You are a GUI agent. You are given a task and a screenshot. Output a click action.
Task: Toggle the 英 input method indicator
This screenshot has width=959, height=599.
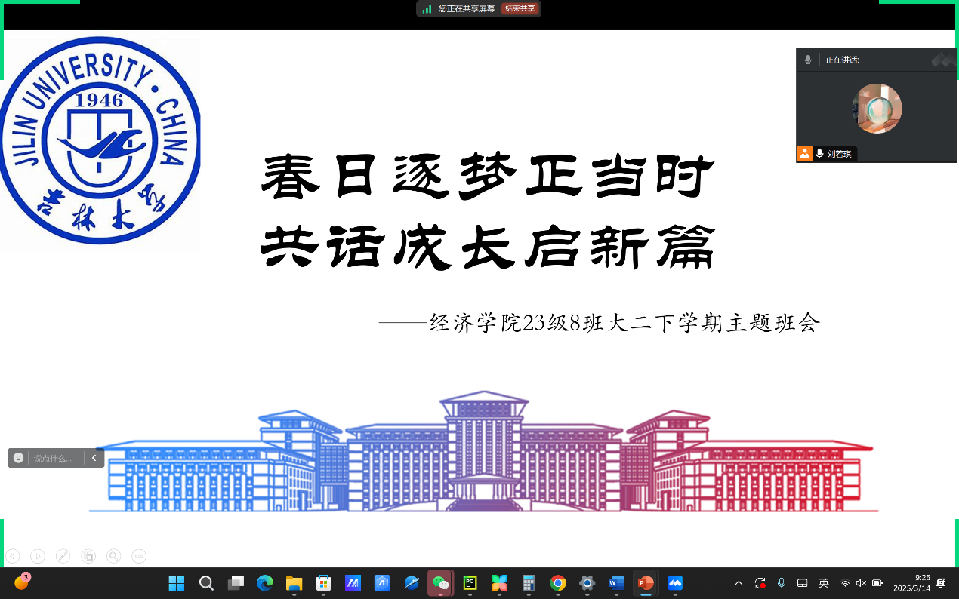pos(824,583)
